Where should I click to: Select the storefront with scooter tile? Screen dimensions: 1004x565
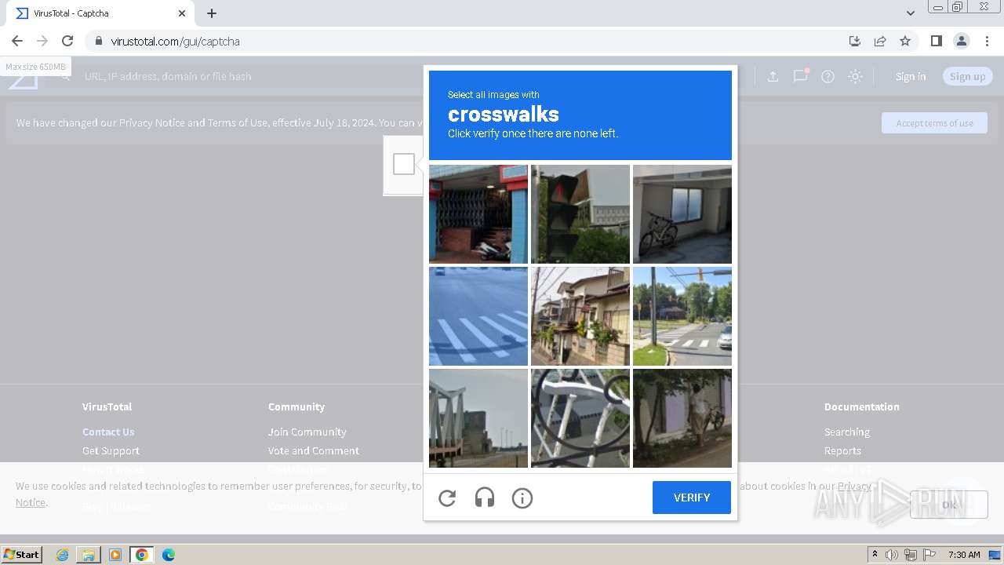478,214
